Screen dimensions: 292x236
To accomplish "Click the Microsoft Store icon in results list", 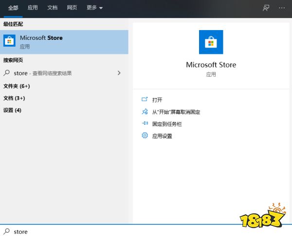I will [9, 40].
